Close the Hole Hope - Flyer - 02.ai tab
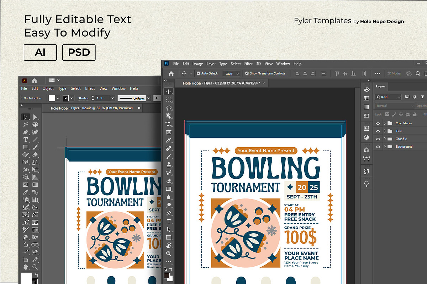The image size is (427, 284). [139, 108]
